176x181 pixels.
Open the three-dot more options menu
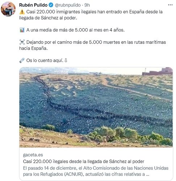point(170,5)
